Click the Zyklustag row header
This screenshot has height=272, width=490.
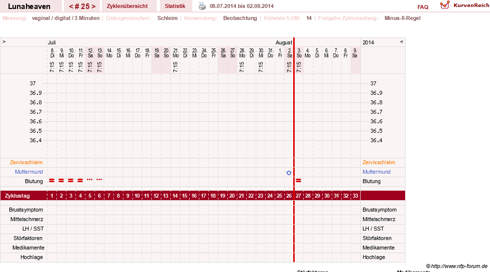(x=17, y=196)
